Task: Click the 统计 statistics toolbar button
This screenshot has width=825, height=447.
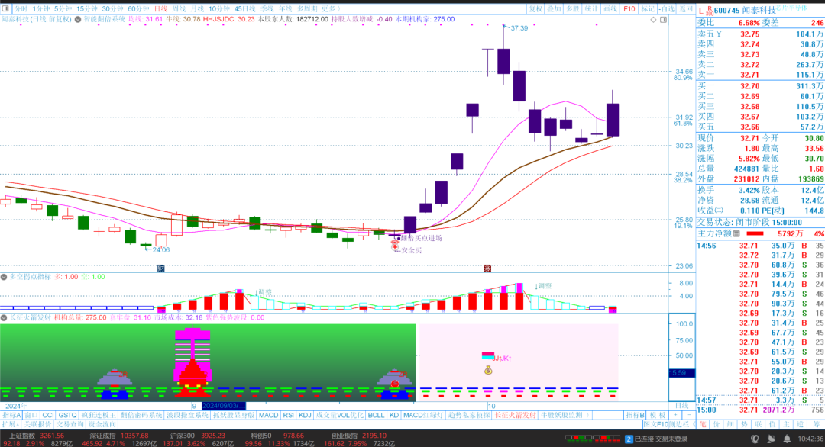Action: click(x=591, y=9)
